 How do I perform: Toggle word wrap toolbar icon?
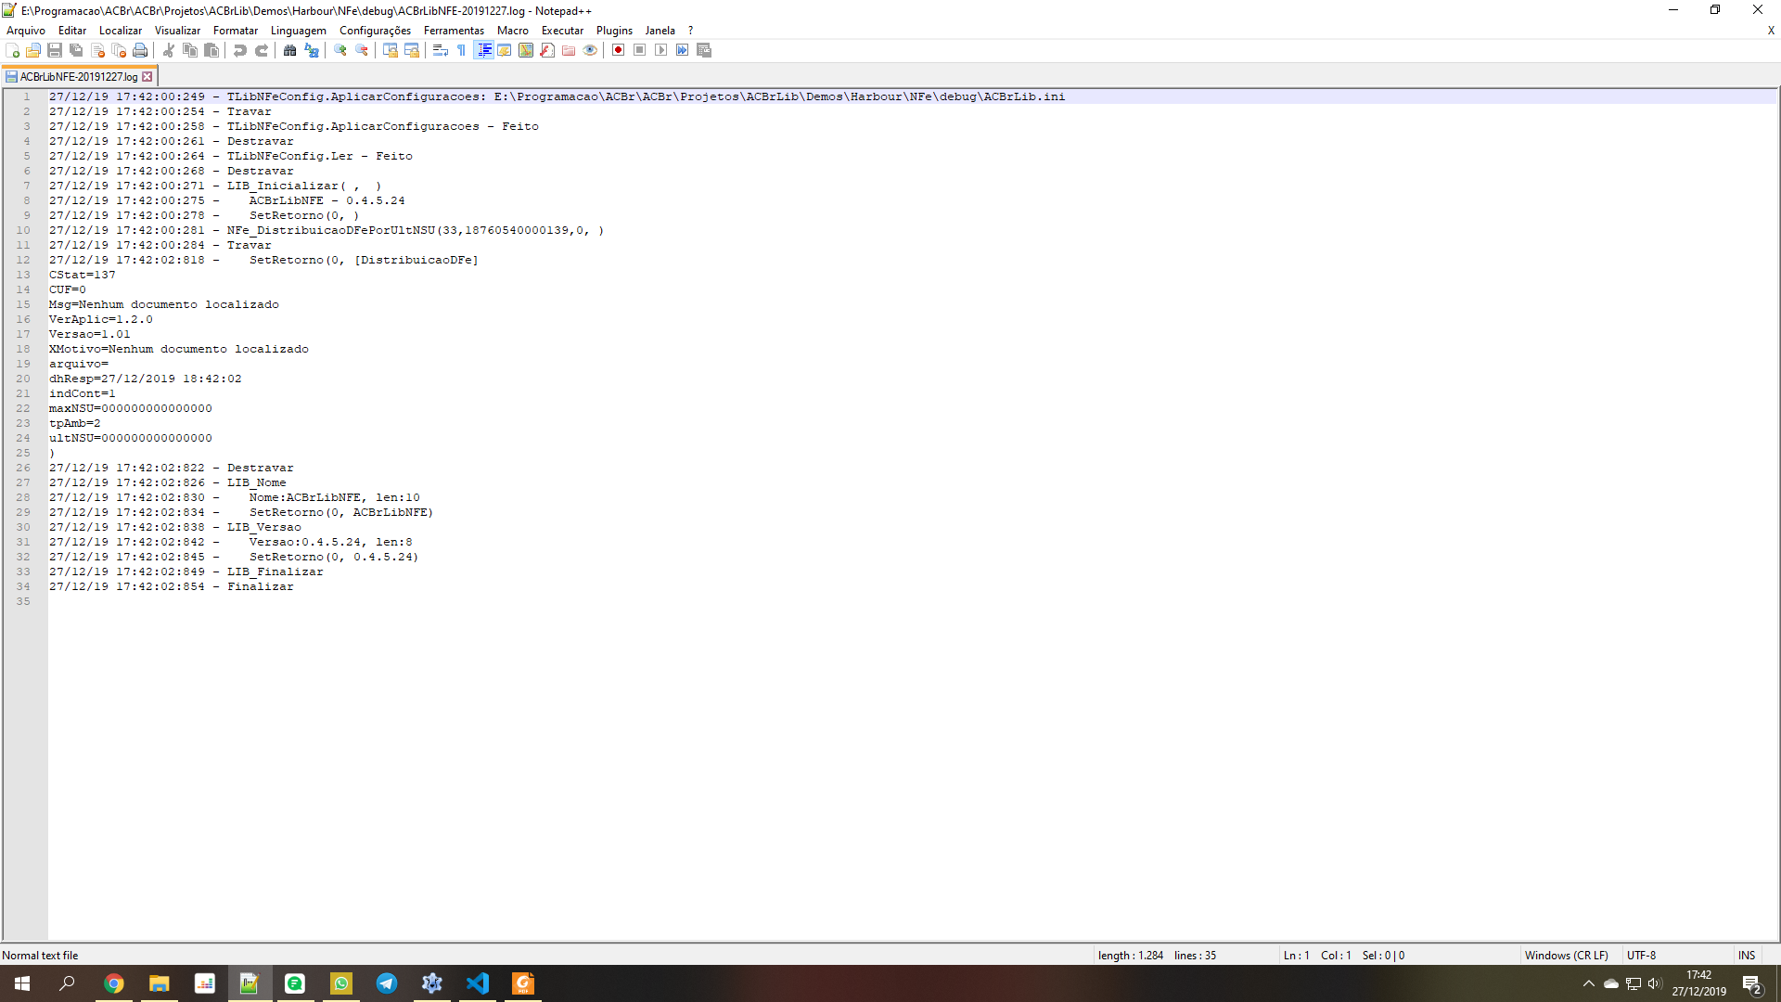point(441,50)
